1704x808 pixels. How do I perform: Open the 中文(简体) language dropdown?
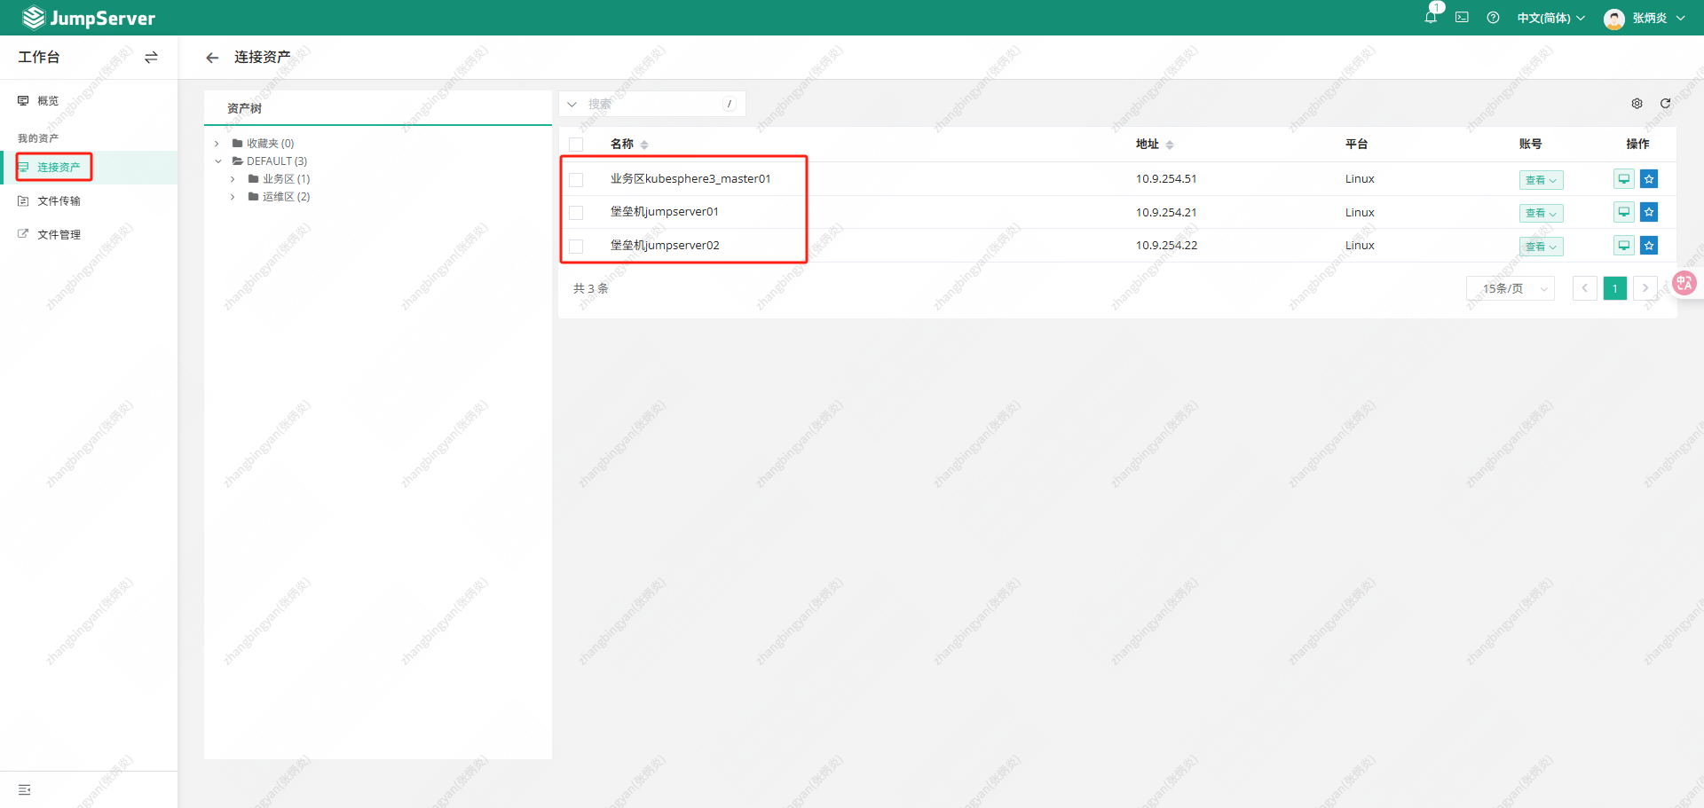(x=1550, y=18)
